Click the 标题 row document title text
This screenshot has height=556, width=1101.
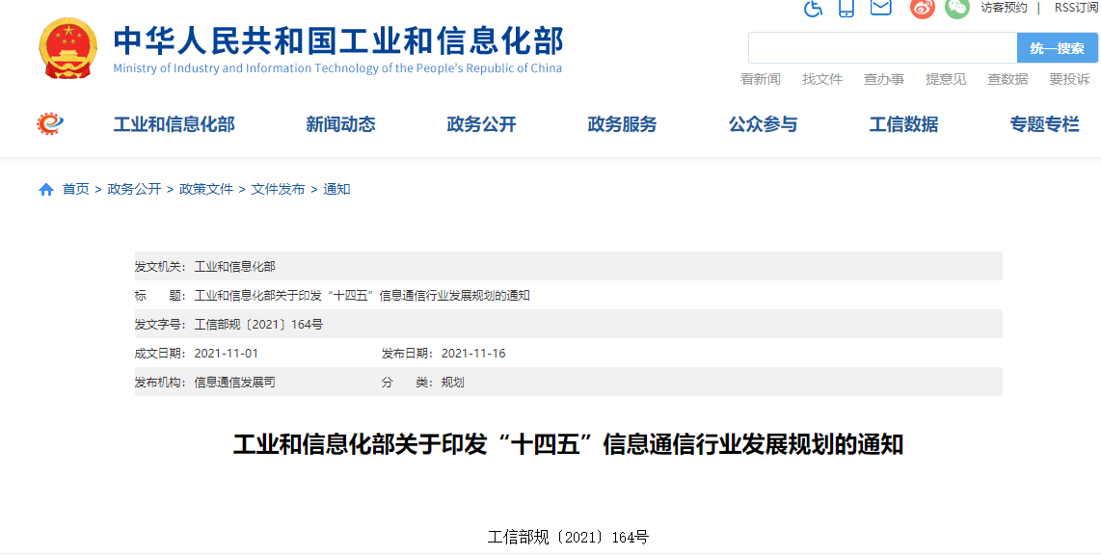363,296
